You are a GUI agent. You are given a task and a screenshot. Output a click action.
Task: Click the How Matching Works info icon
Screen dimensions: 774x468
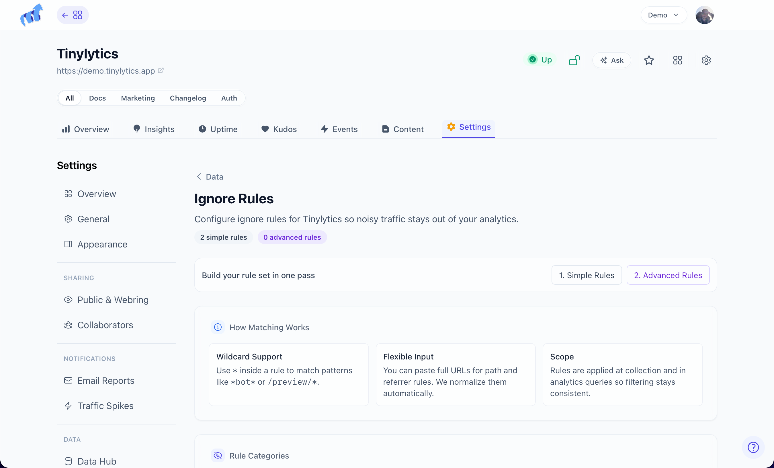(x=218, y=327)
